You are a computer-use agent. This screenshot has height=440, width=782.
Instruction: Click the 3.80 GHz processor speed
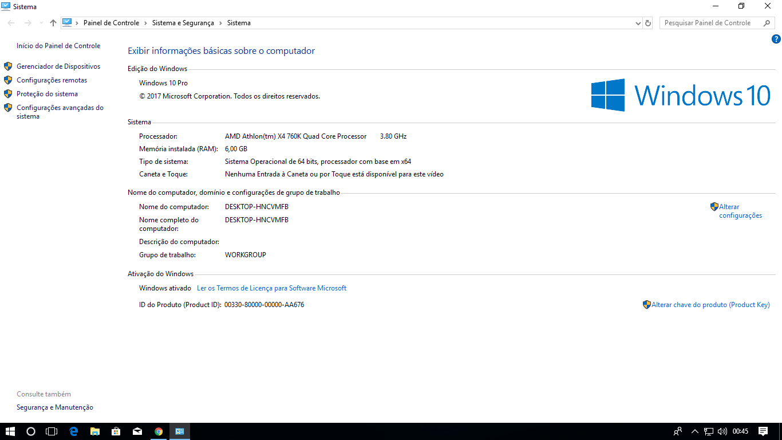pyautogui.click(x=393, y=136)
